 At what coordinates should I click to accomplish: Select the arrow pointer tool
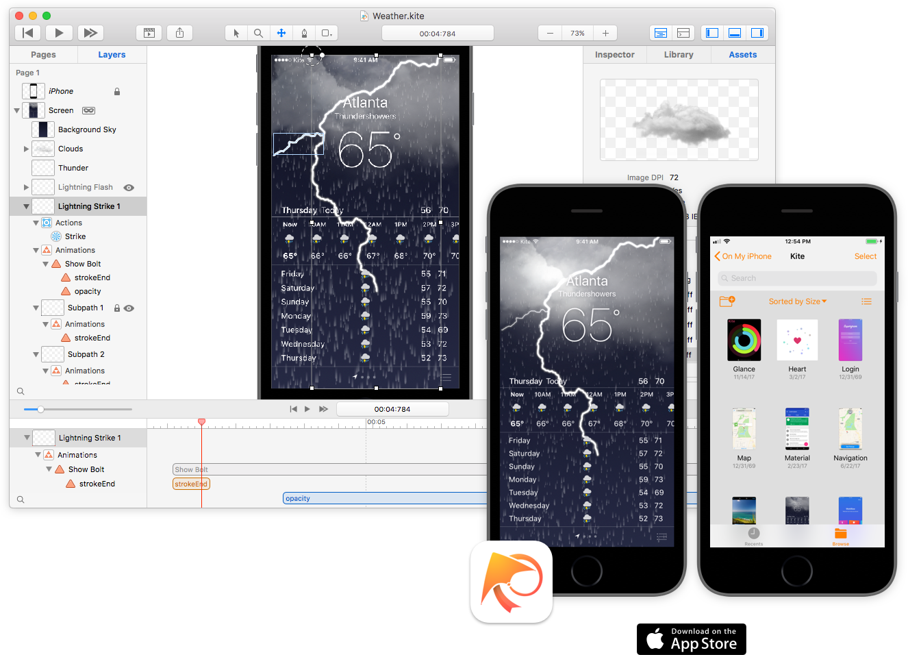click(x=236, y=33)
